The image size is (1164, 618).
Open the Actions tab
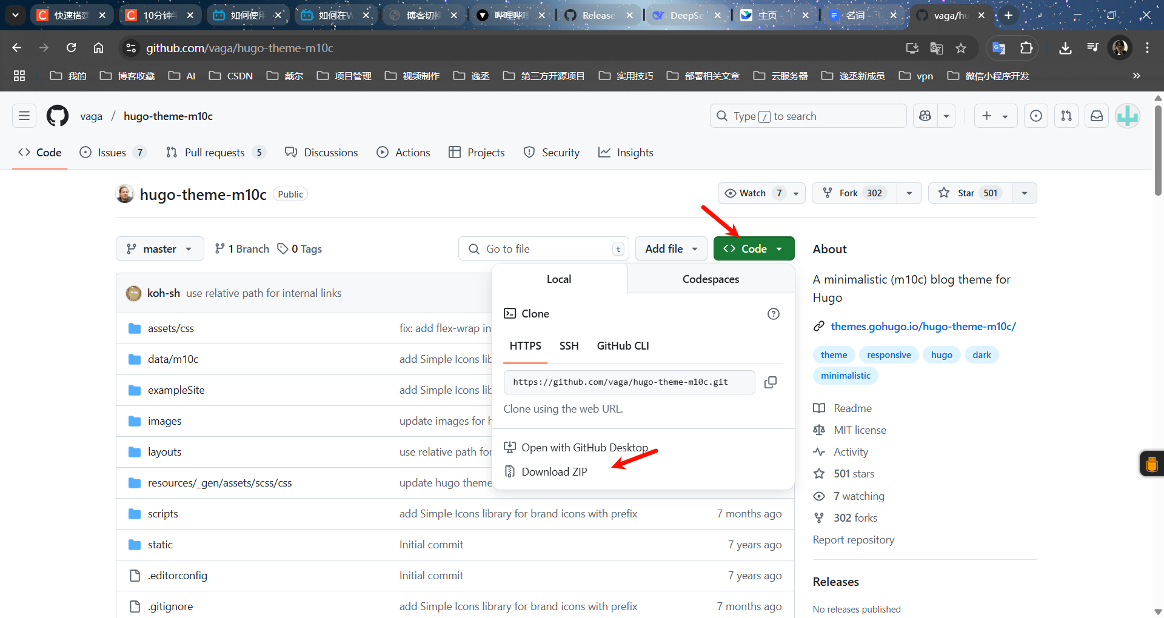[x=403, y=153]
